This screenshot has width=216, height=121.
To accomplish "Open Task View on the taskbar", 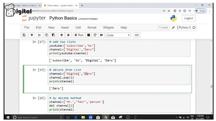I will click(68, 117).
